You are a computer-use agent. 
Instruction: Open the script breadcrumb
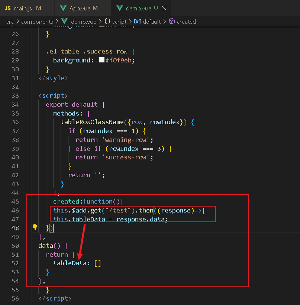coord(119,22)
